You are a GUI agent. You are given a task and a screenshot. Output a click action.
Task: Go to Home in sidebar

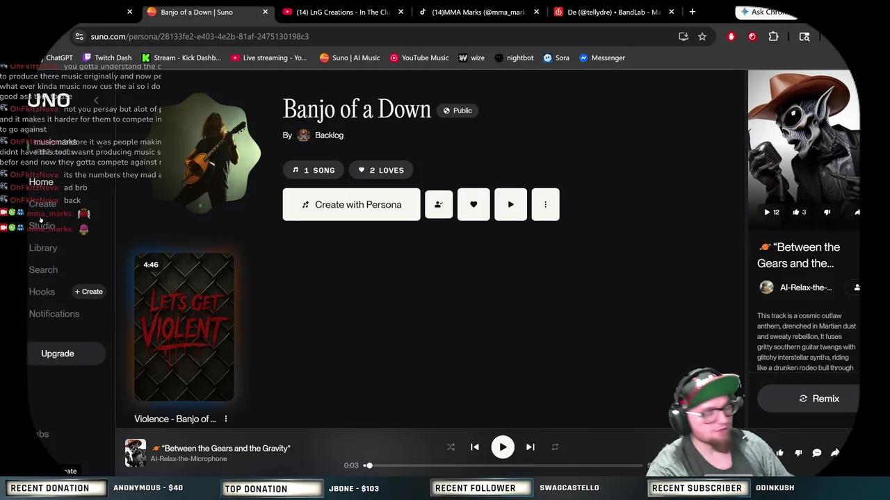pos(41,182)
